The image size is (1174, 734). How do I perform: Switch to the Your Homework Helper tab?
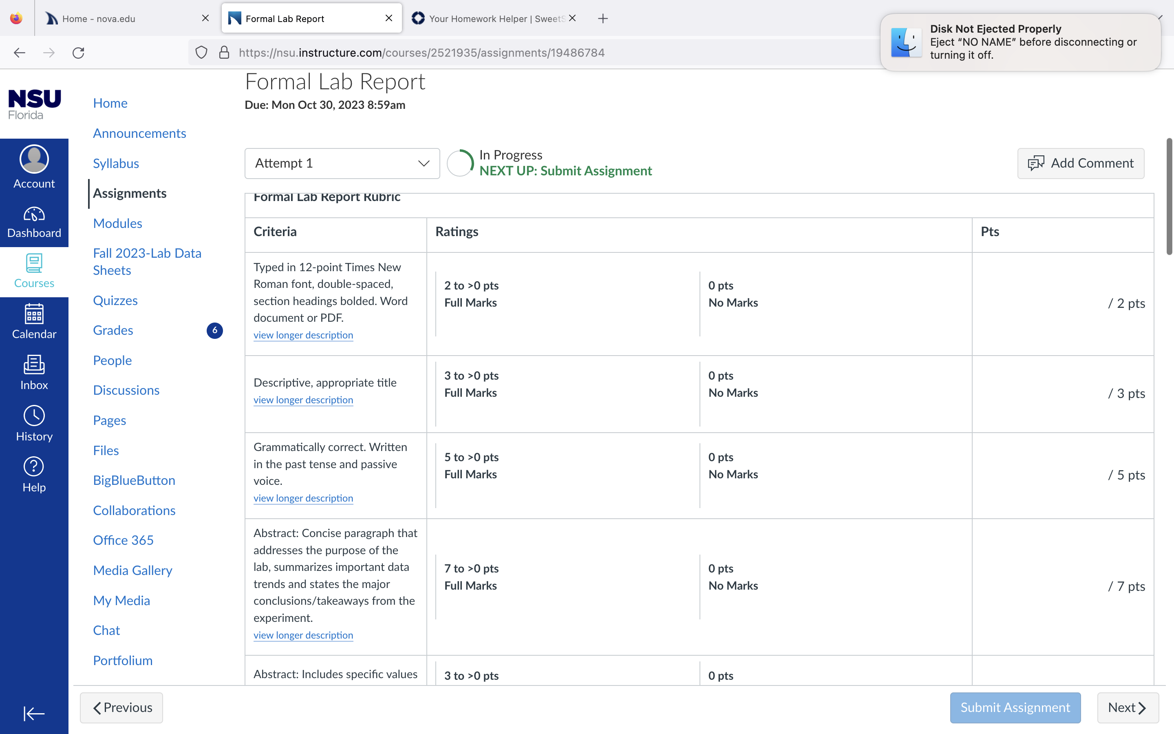[x=495, y=18]
